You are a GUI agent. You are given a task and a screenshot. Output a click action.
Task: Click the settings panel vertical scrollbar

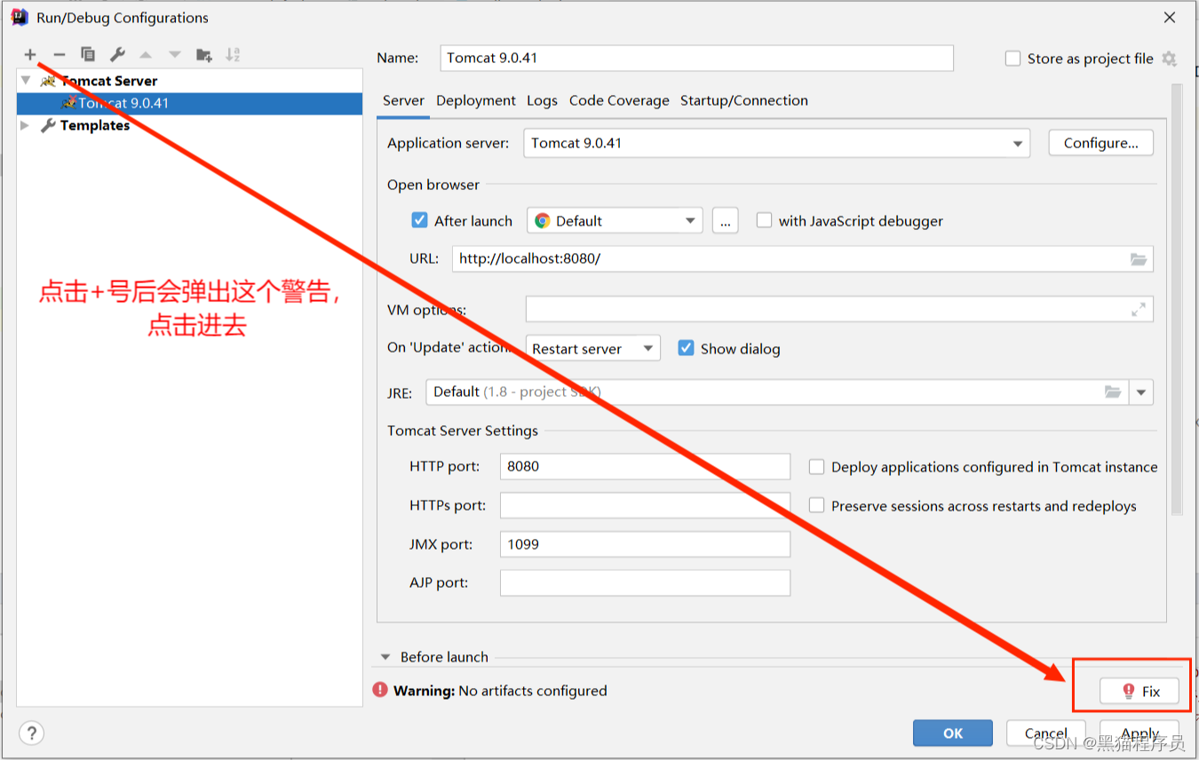tap(1177, 299)
